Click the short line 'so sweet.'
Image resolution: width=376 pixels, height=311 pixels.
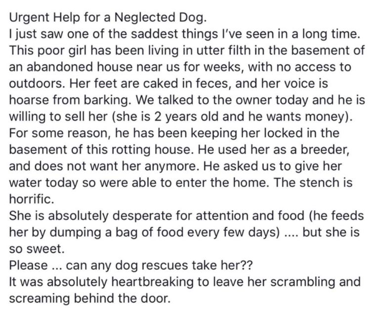(x=37, y=249)
